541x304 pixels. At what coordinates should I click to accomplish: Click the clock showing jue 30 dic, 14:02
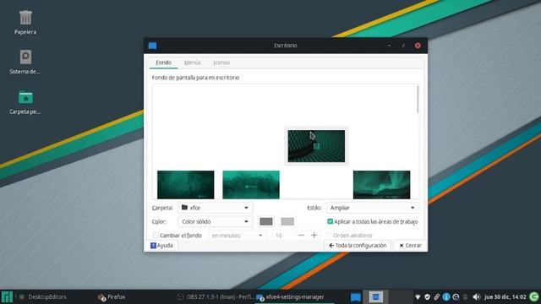[x=505, y=296]
